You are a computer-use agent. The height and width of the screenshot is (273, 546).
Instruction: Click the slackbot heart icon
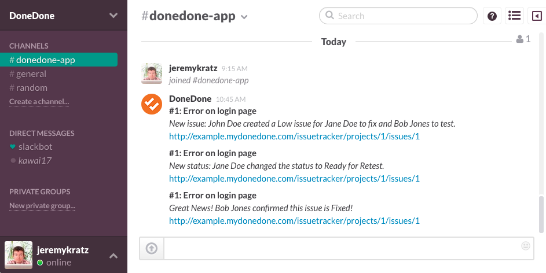point(13,147)
